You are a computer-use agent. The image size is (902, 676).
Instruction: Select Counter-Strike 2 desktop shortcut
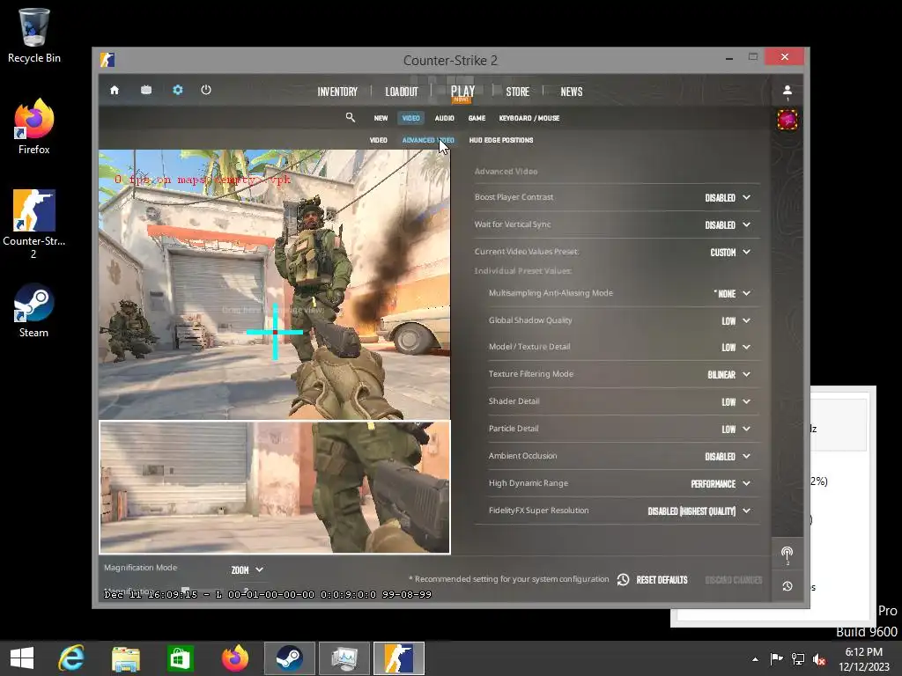34,224
